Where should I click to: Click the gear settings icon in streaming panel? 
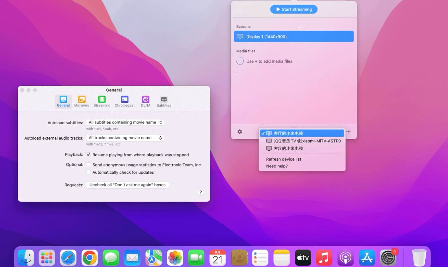click(x=240, y=132)
